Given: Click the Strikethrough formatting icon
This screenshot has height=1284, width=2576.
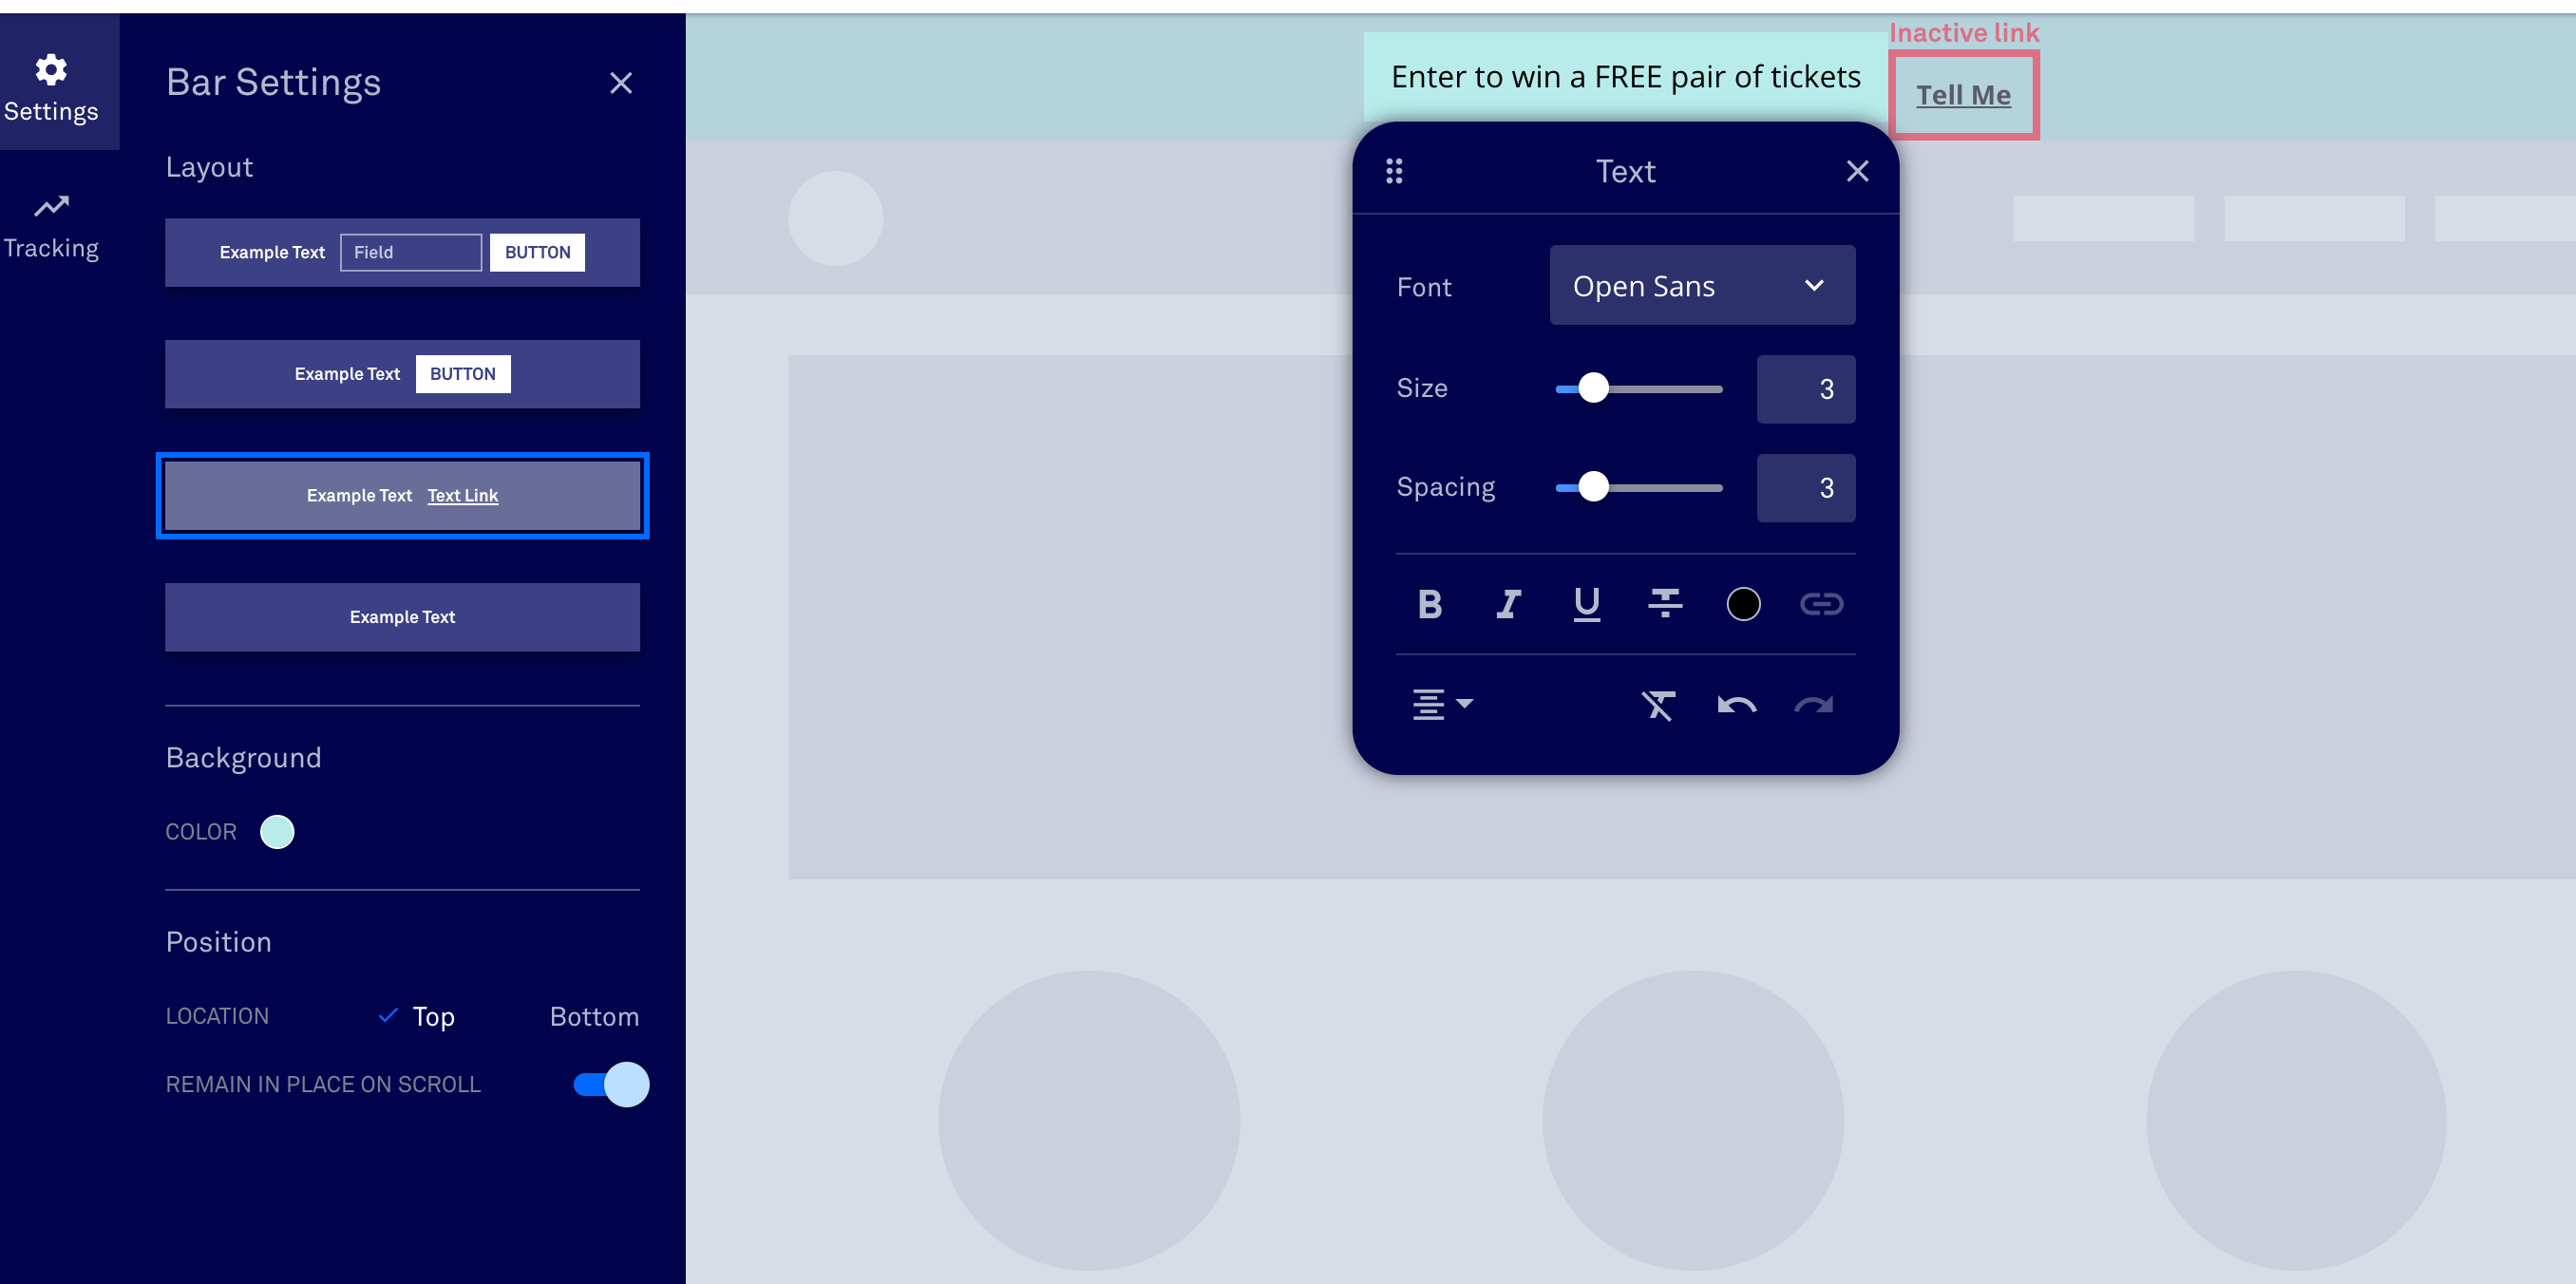Looking at the screenshot, I should point(1664,603).
